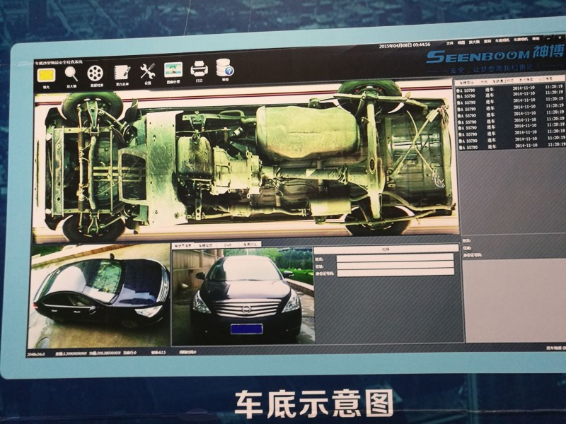This screenshot has width=566, height=424.
Task: Open the landscape picture image-processing icon
Action: (x=173, y=69)
